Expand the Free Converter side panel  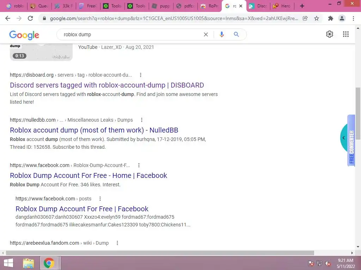343,138
